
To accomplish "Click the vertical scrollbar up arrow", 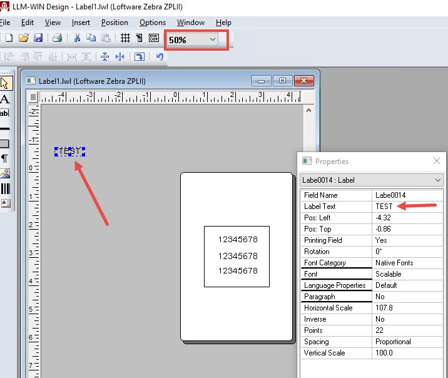I will coord(308,110).
